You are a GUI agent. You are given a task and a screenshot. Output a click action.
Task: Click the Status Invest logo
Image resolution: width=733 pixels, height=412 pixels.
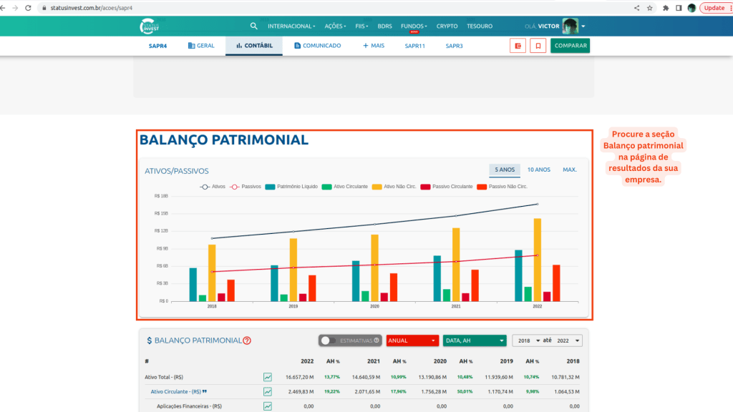[152, 26]
